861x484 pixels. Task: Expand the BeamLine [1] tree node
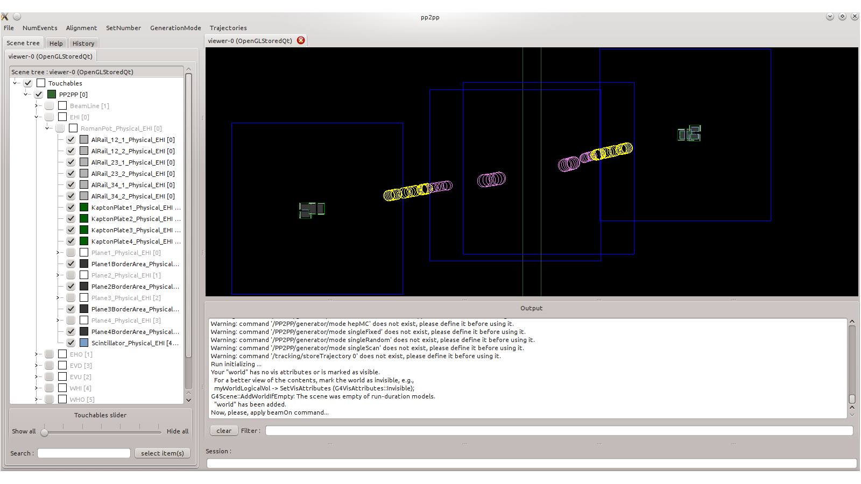(x=36, y=106)
